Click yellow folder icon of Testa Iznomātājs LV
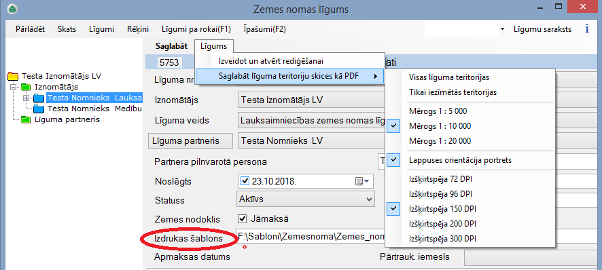This screenshot has height=270, width=602. coord(13,76)
